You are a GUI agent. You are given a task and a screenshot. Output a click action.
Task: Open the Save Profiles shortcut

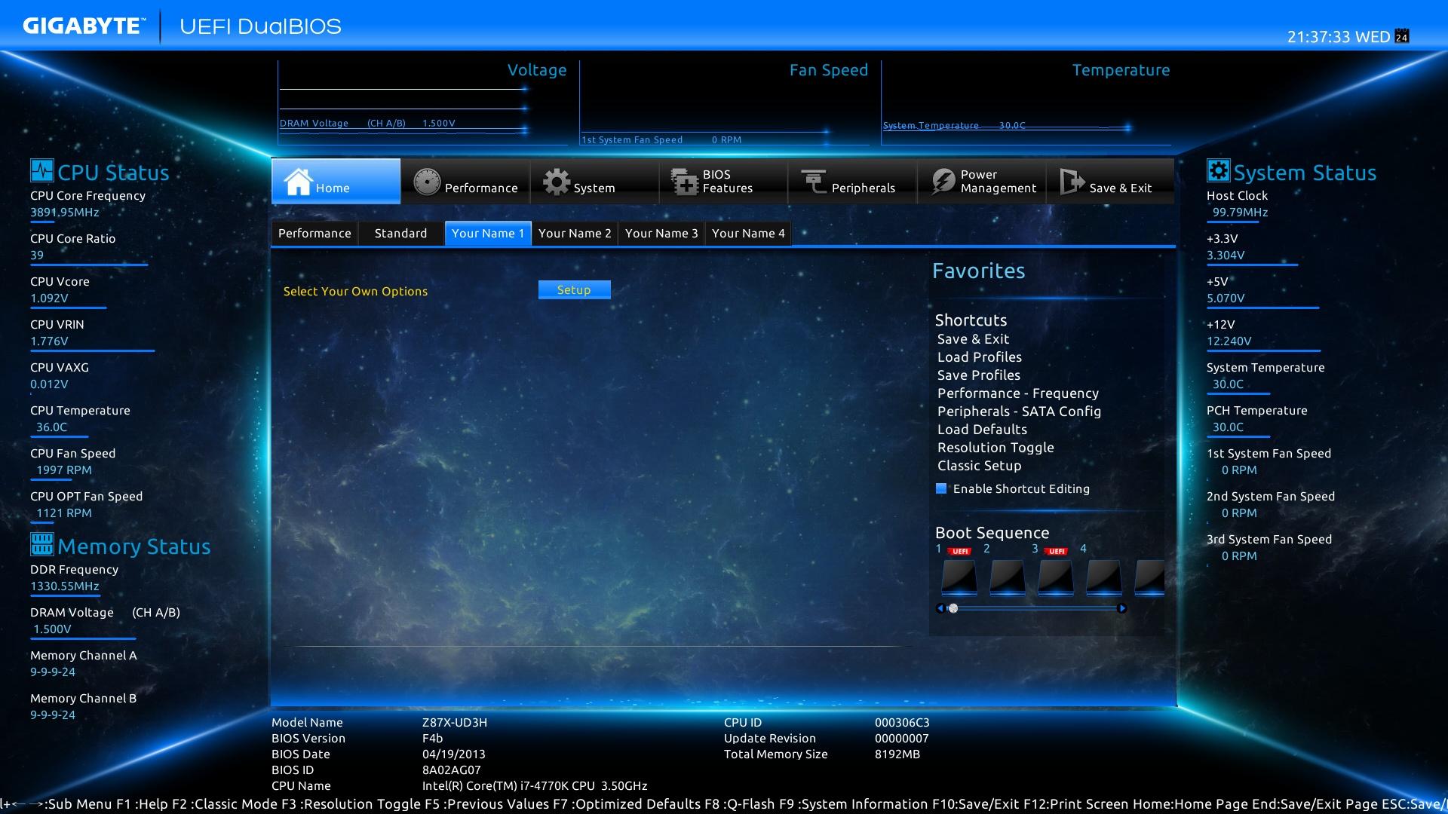coord(978,375)
